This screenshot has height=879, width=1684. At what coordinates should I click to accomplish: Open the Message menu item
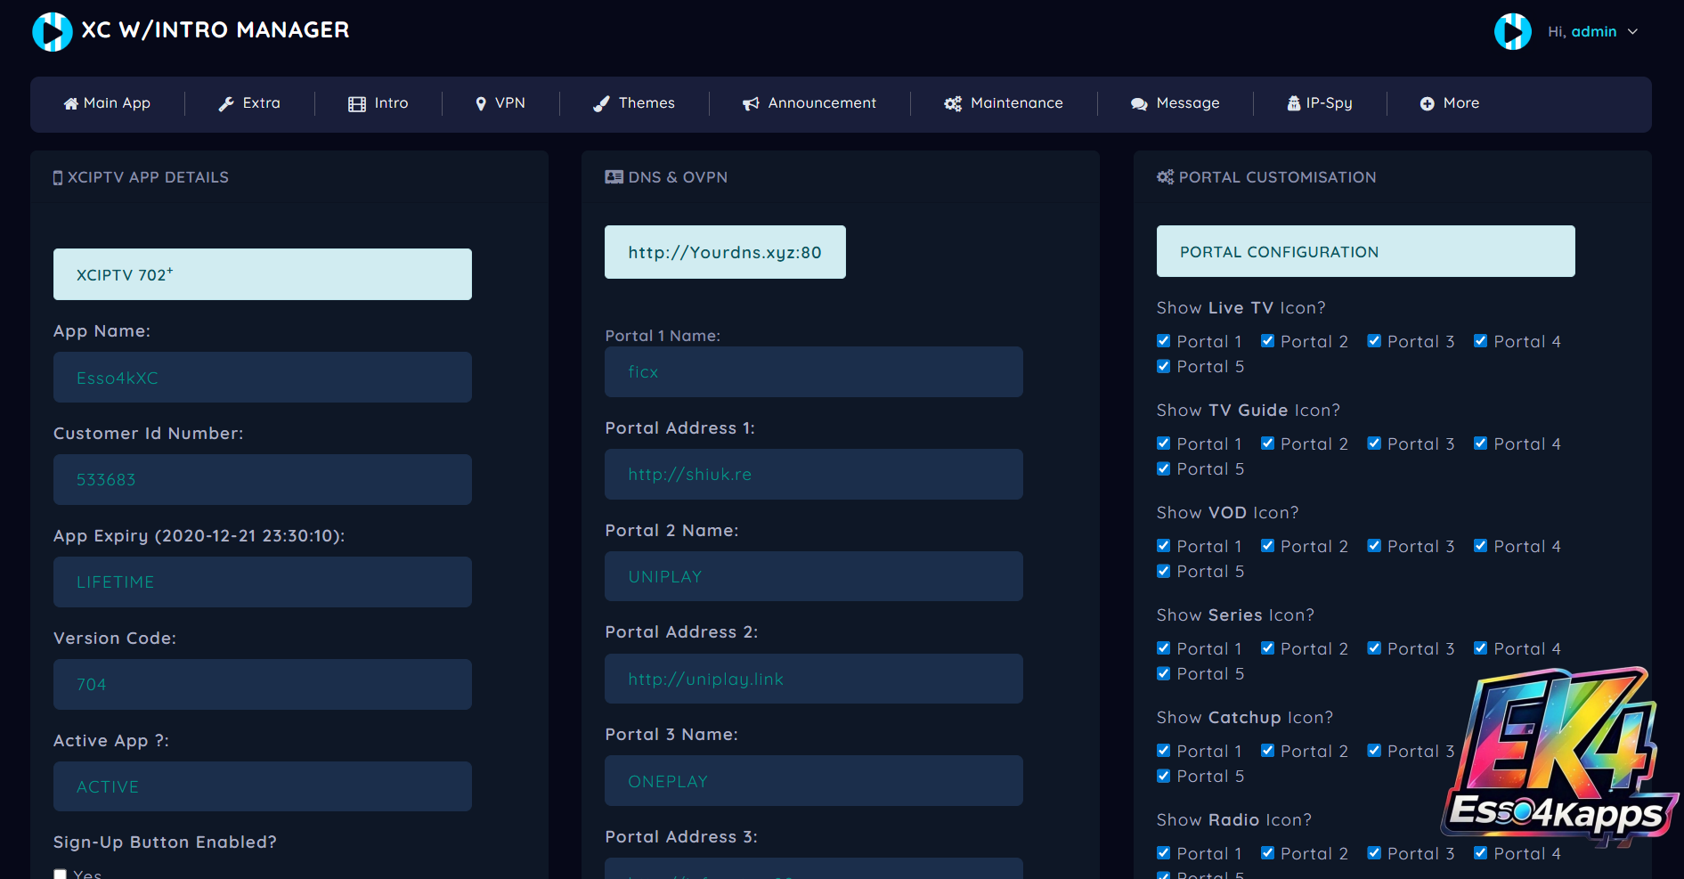click(x=1175, y=103)
